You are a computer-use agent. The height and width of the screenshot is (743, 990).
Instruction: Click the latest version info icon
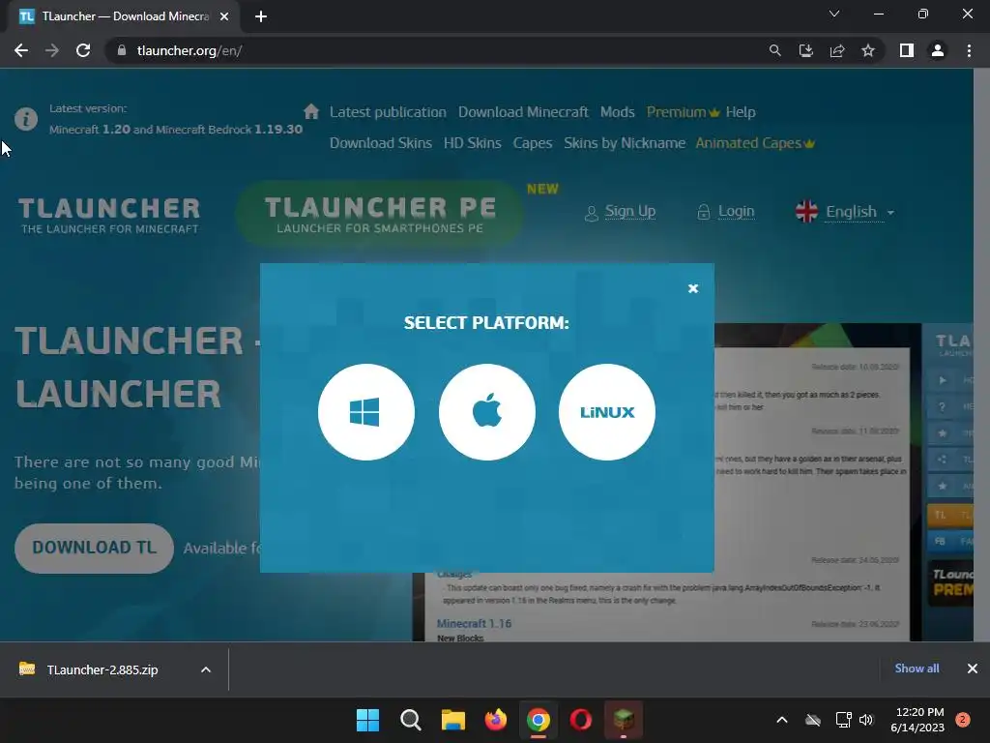26,119
